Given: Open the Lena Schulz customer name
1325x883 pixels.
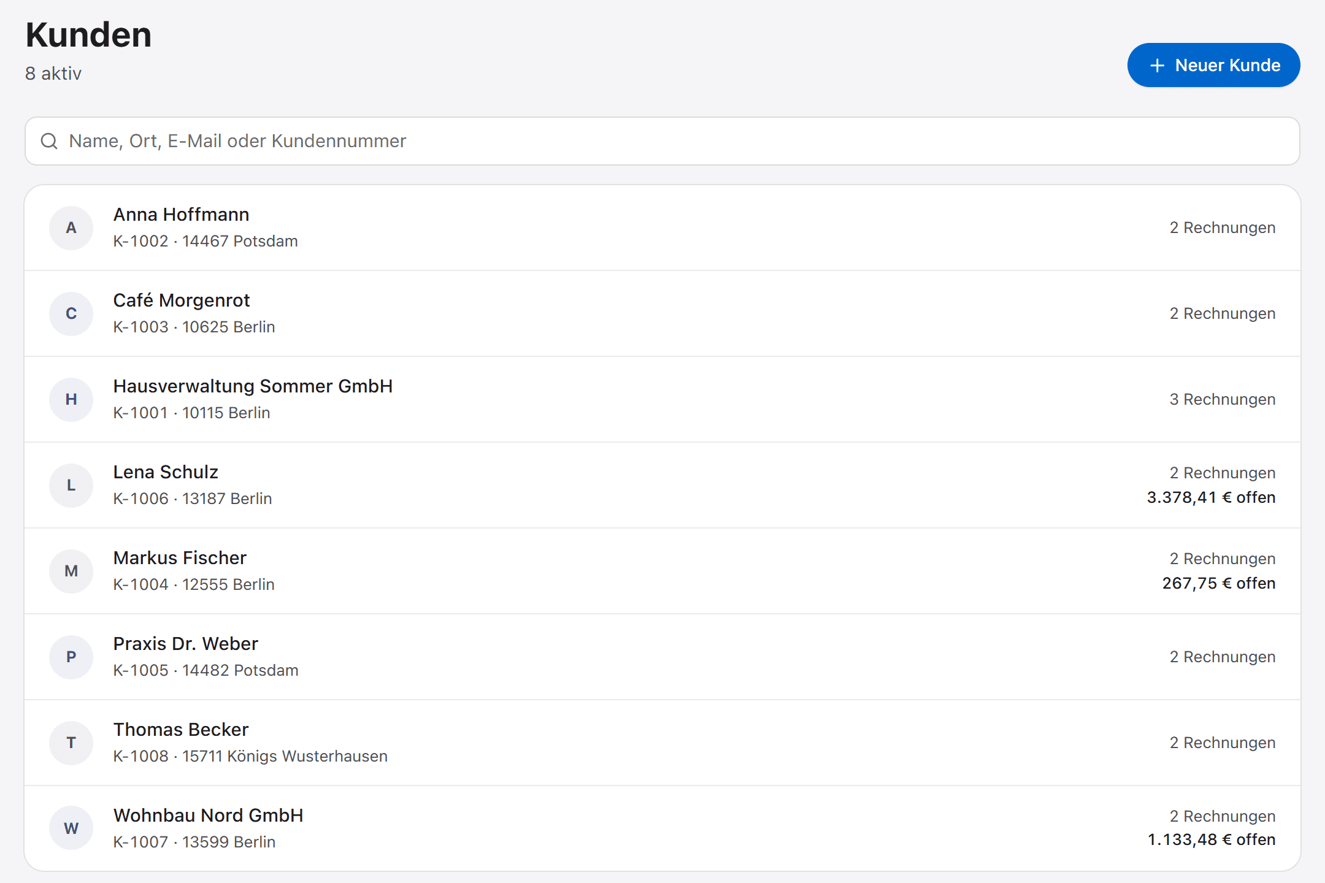Looking at the screenshot, I should point(166,472).
